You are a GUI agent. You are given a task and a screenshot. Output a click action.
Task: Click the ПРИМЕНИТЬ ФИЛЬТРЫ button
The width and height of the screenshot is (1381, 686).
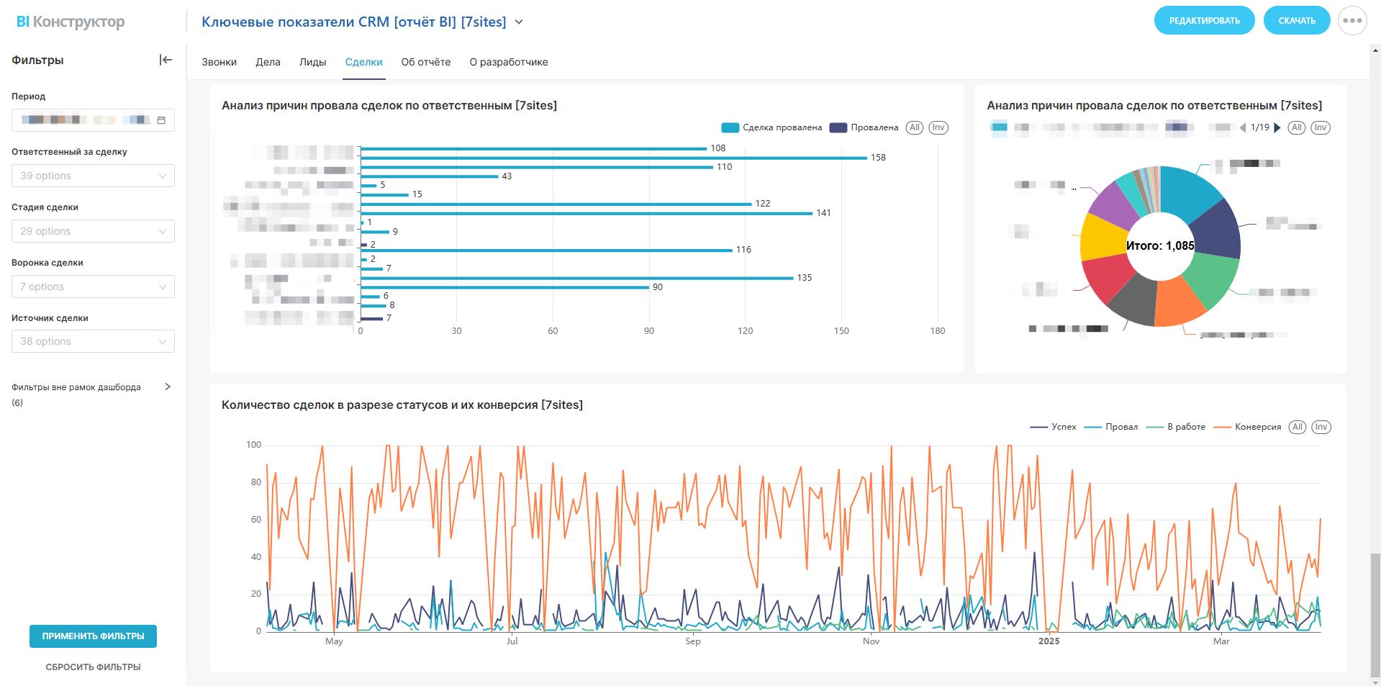(93, 636)
